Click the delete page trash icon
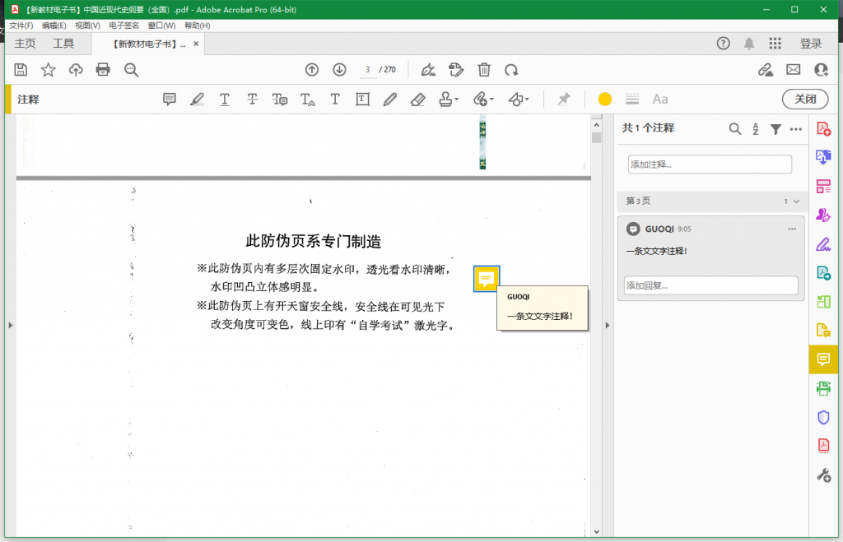The width and height of the screenshot is (843, 542). coord(485,70)
